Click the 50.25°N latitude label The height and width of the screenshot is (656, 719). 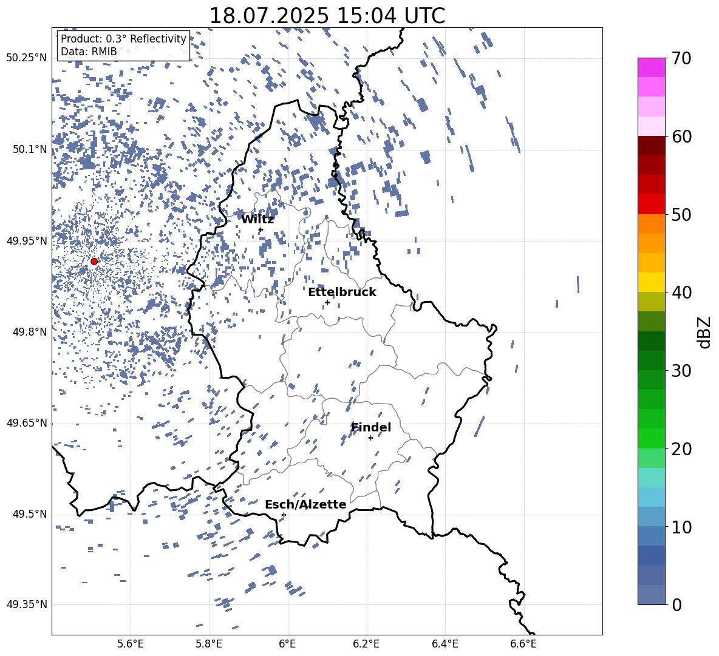pos(27,58)
